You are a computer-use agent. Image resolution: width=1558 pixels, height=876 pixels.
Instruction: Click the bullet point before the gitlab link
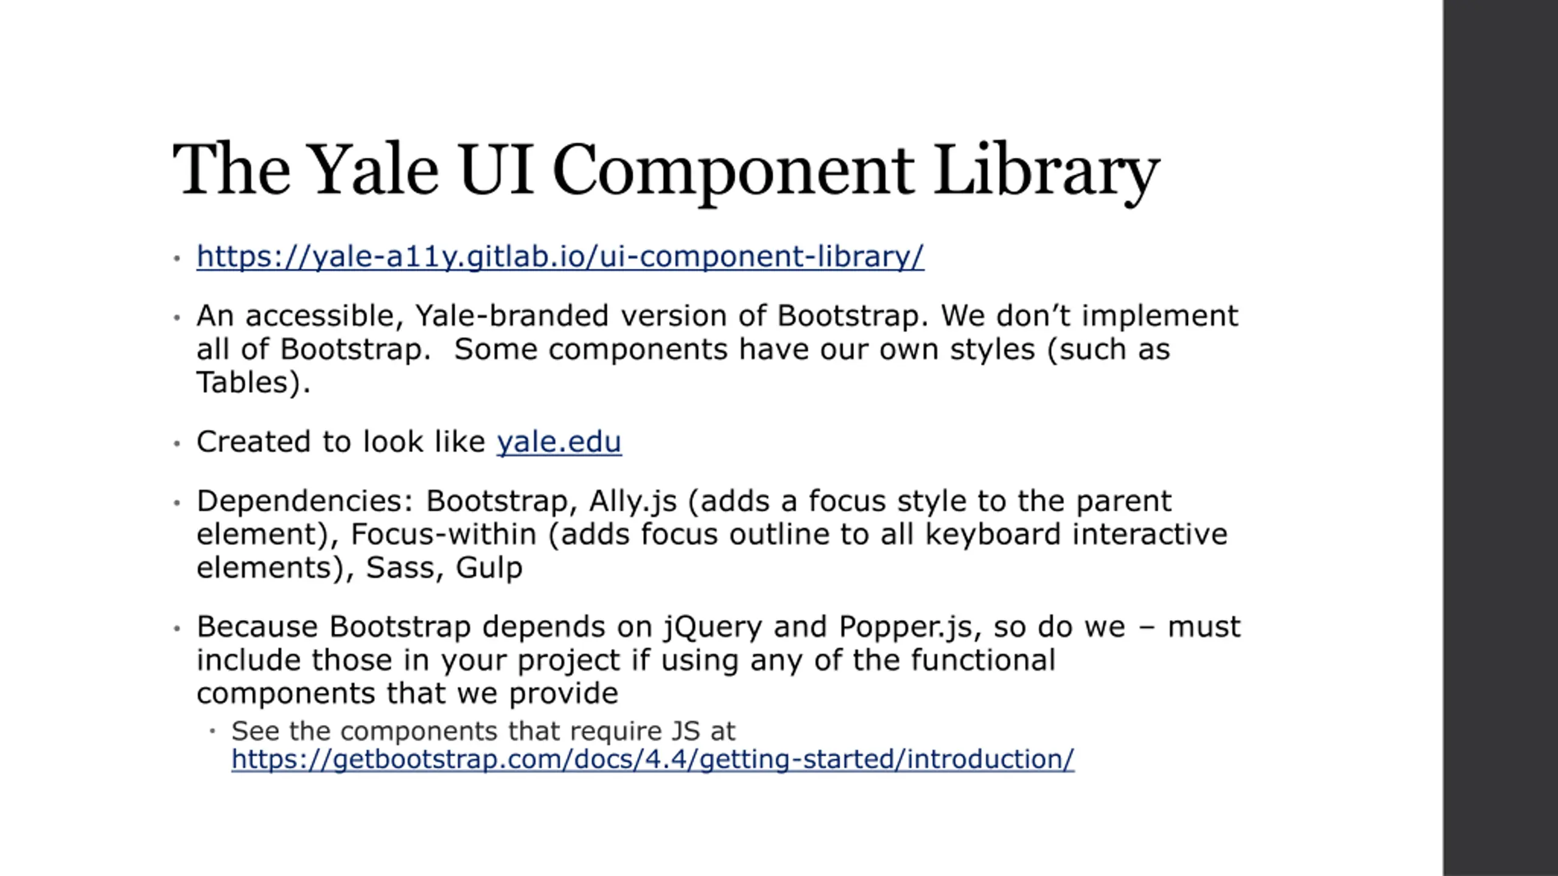point(177,258)
